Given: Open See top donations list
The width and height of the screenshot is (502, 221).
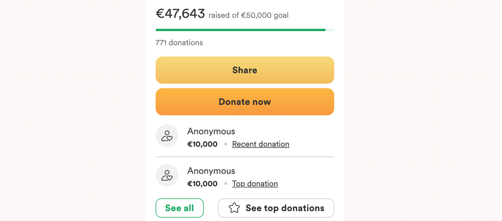Looking at the screenshot, I should (276, 208).
